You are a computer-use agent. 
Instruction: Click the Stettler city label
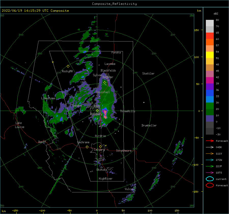148,74
